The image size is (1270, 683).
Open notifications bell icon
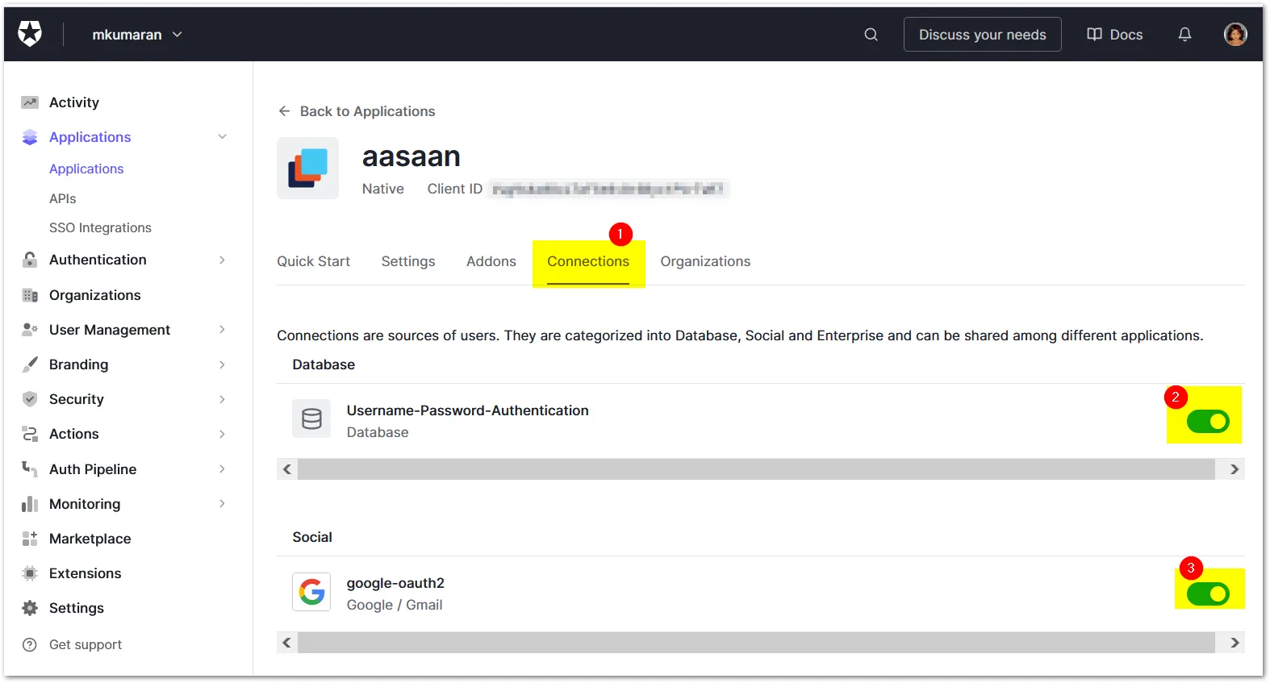point(1184,35)
